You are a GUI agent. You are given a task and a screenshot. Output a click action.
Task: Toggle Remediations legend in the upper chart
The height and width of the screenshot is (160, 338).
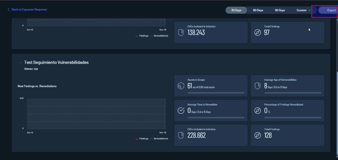(x=160, y=36)
